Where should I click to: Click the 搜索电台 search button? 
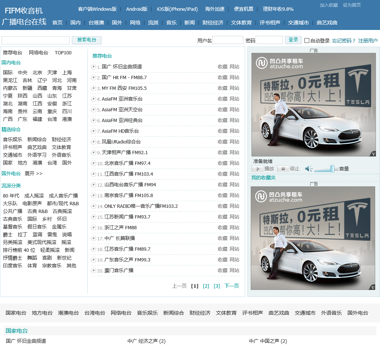click(87, 40)
